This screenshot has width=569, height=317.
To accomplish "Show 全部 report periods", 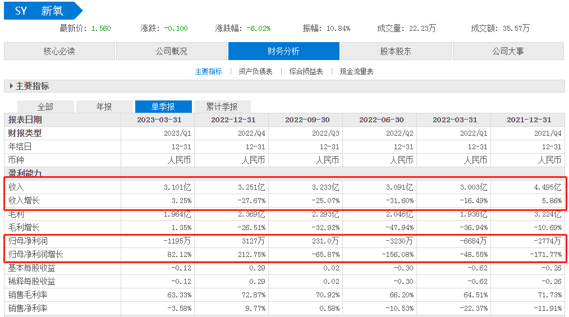I will click(x=45, y=107).
